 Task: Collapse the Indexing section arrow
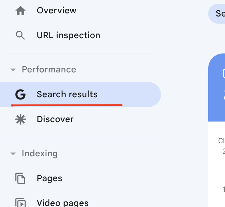tap(13, 154)
